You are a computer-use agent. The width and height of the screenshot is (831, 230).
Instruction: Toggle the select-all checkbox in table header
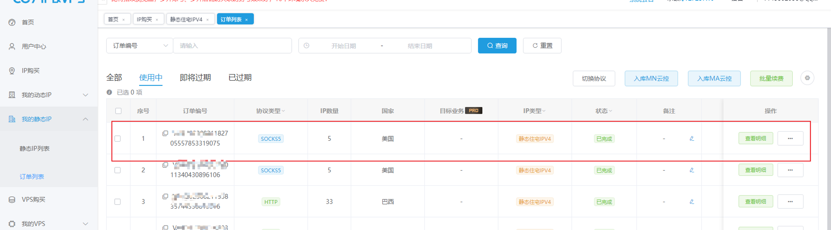click(x=118, y=111)
